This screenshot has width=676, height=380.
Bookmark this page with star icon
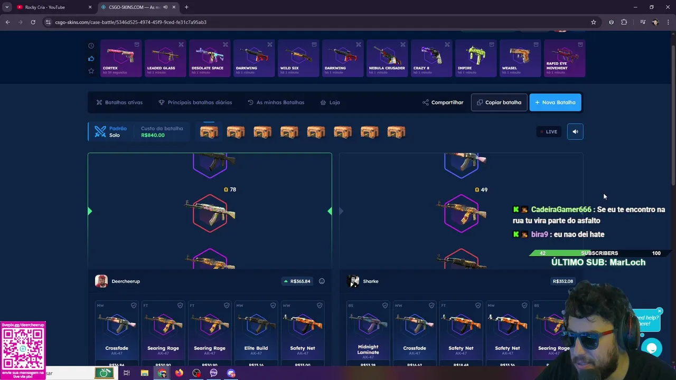pos(594,22)
